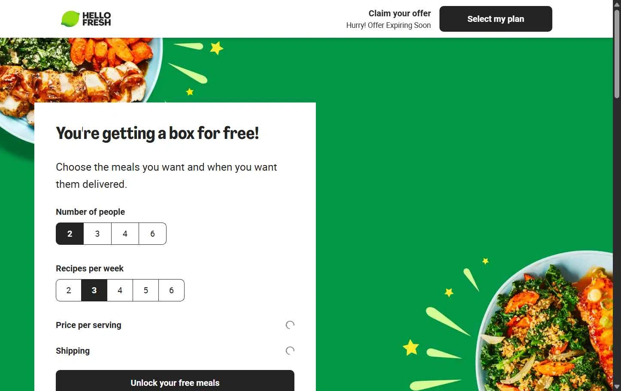Choose 5 Recipes per week
Viewport: 621px width, 391px height.
(145, 290)
